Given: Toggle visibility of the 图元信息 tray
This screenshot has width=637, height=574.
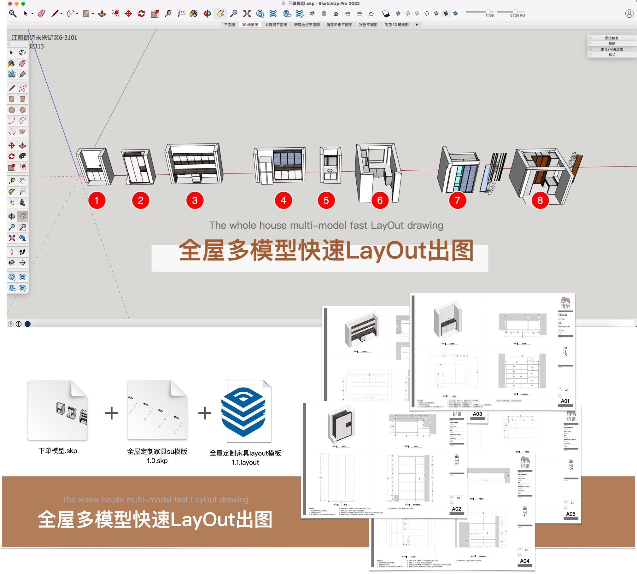Looking at the screenshot, I should pos(612,37).
